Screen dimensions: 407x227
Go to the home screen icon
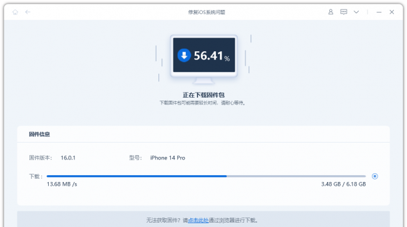[15, 12]
